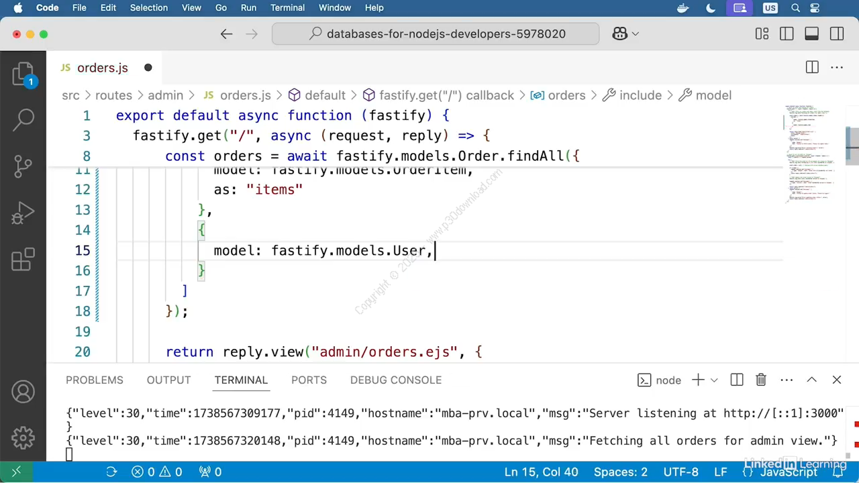
Task: Open the Manage settings gear
Action: [23, 437]
